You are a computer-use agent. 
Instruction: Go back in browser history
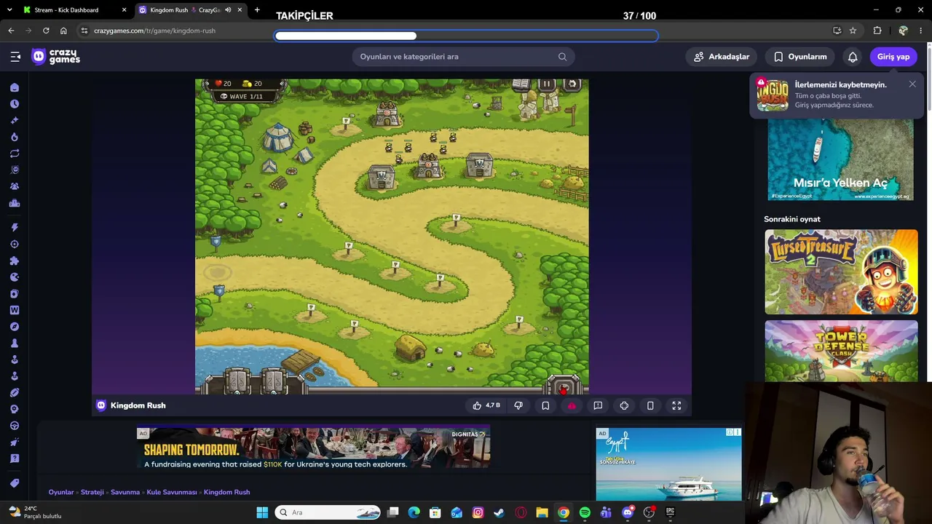tap(11, 31)
